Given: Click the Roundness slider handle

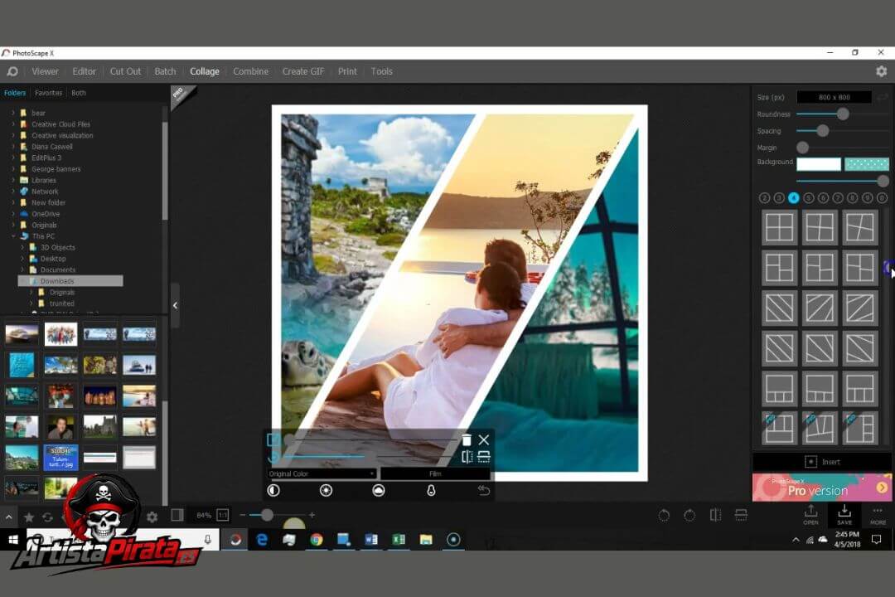Looking at the screenshot, I should click(843, 114).
